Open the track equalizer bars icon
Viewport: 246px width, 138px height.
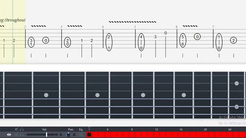pos(81,135)
